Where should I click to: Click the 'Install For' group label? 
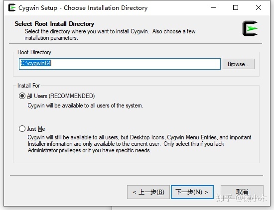[x=29, y=86]
